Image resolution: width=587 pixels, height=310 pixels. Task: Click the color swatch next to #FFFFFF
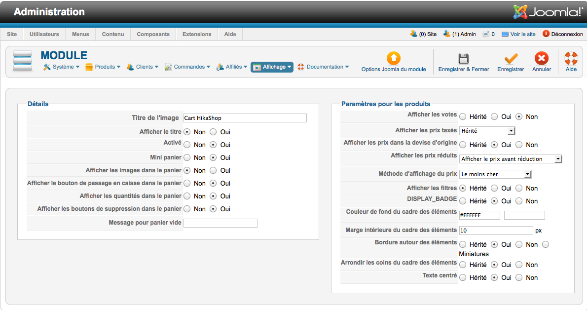[x=524, y=215]
